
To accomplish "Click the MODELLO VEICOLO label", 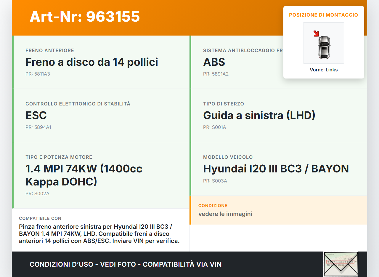I will tap(228, 157).
